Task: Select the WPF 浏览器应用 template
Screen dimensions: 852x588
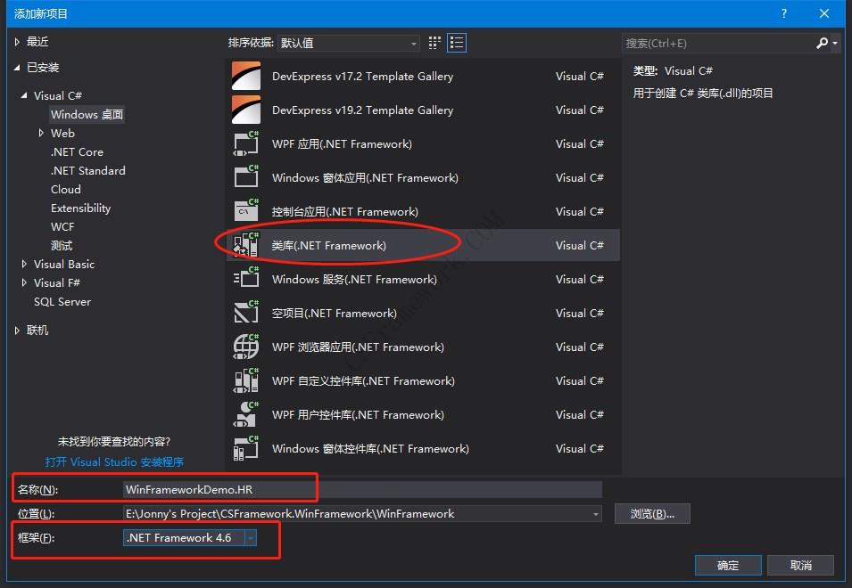Action: (x=357, y=347)
